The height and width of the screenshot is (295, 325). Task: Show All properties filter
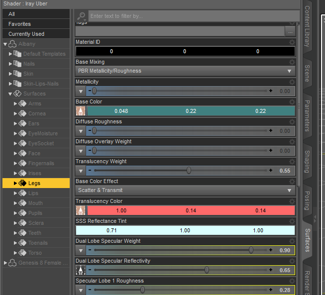pos(36,14)
